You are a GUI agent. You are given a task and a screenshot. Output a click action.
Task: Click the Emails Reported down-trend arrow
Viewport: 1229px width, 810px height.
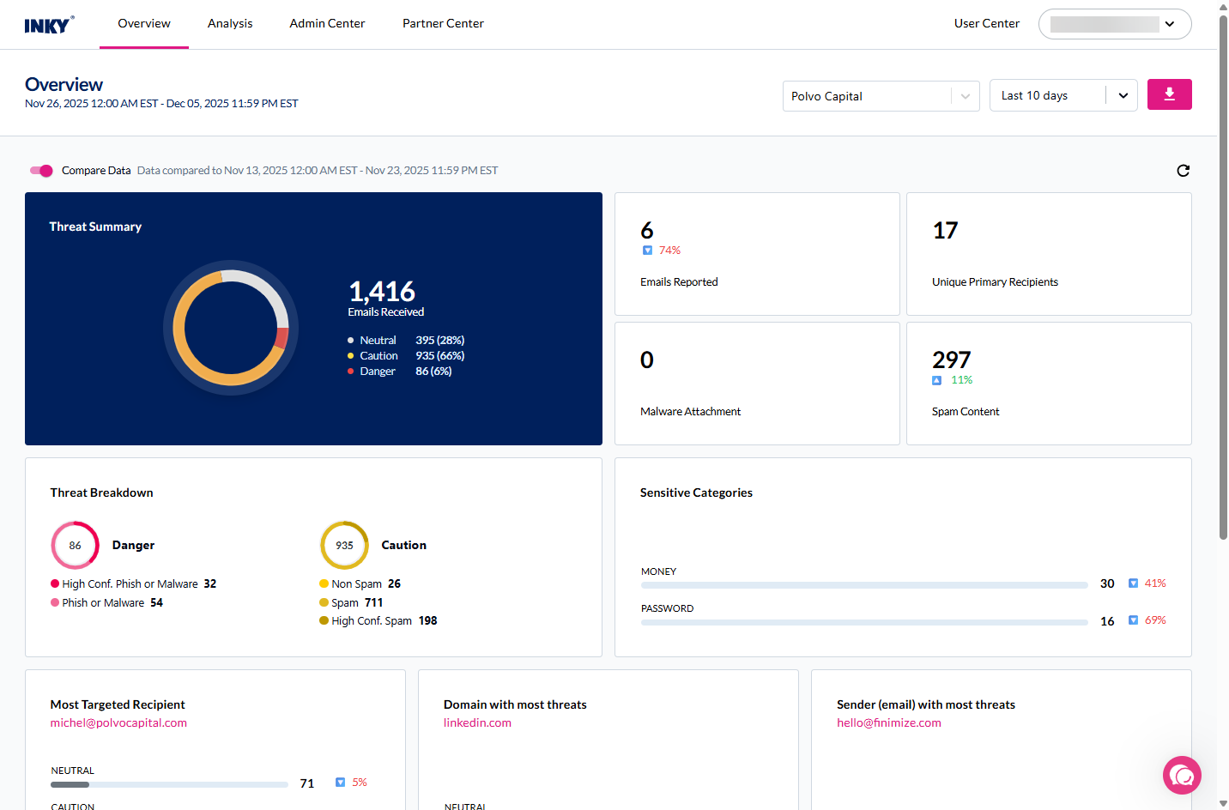[x=647, y=251]
